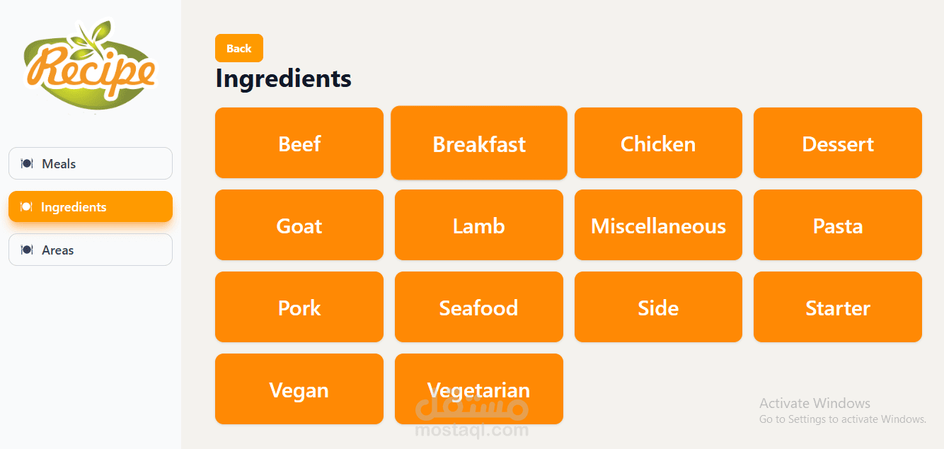Click the plate icon beside Ingredients
This screenshot has width=944, height=449.
click(x=27, y=206)
